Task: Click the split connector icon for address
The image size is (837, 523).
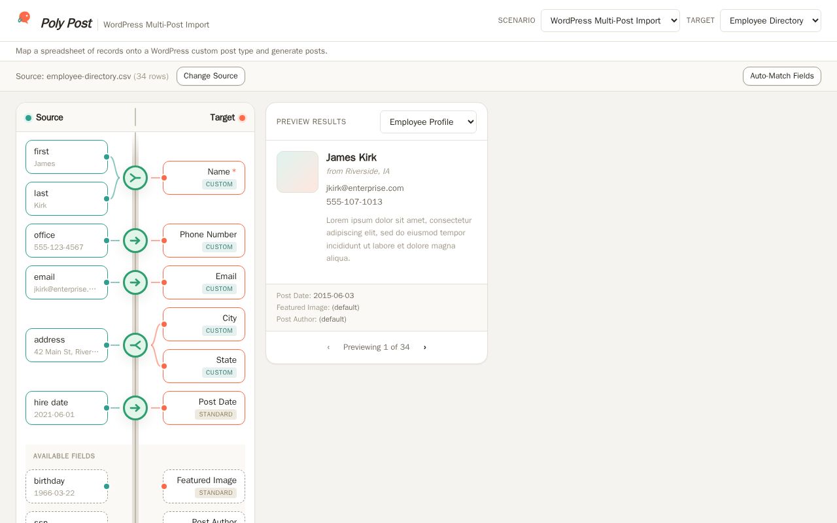Action: point(135,345)
